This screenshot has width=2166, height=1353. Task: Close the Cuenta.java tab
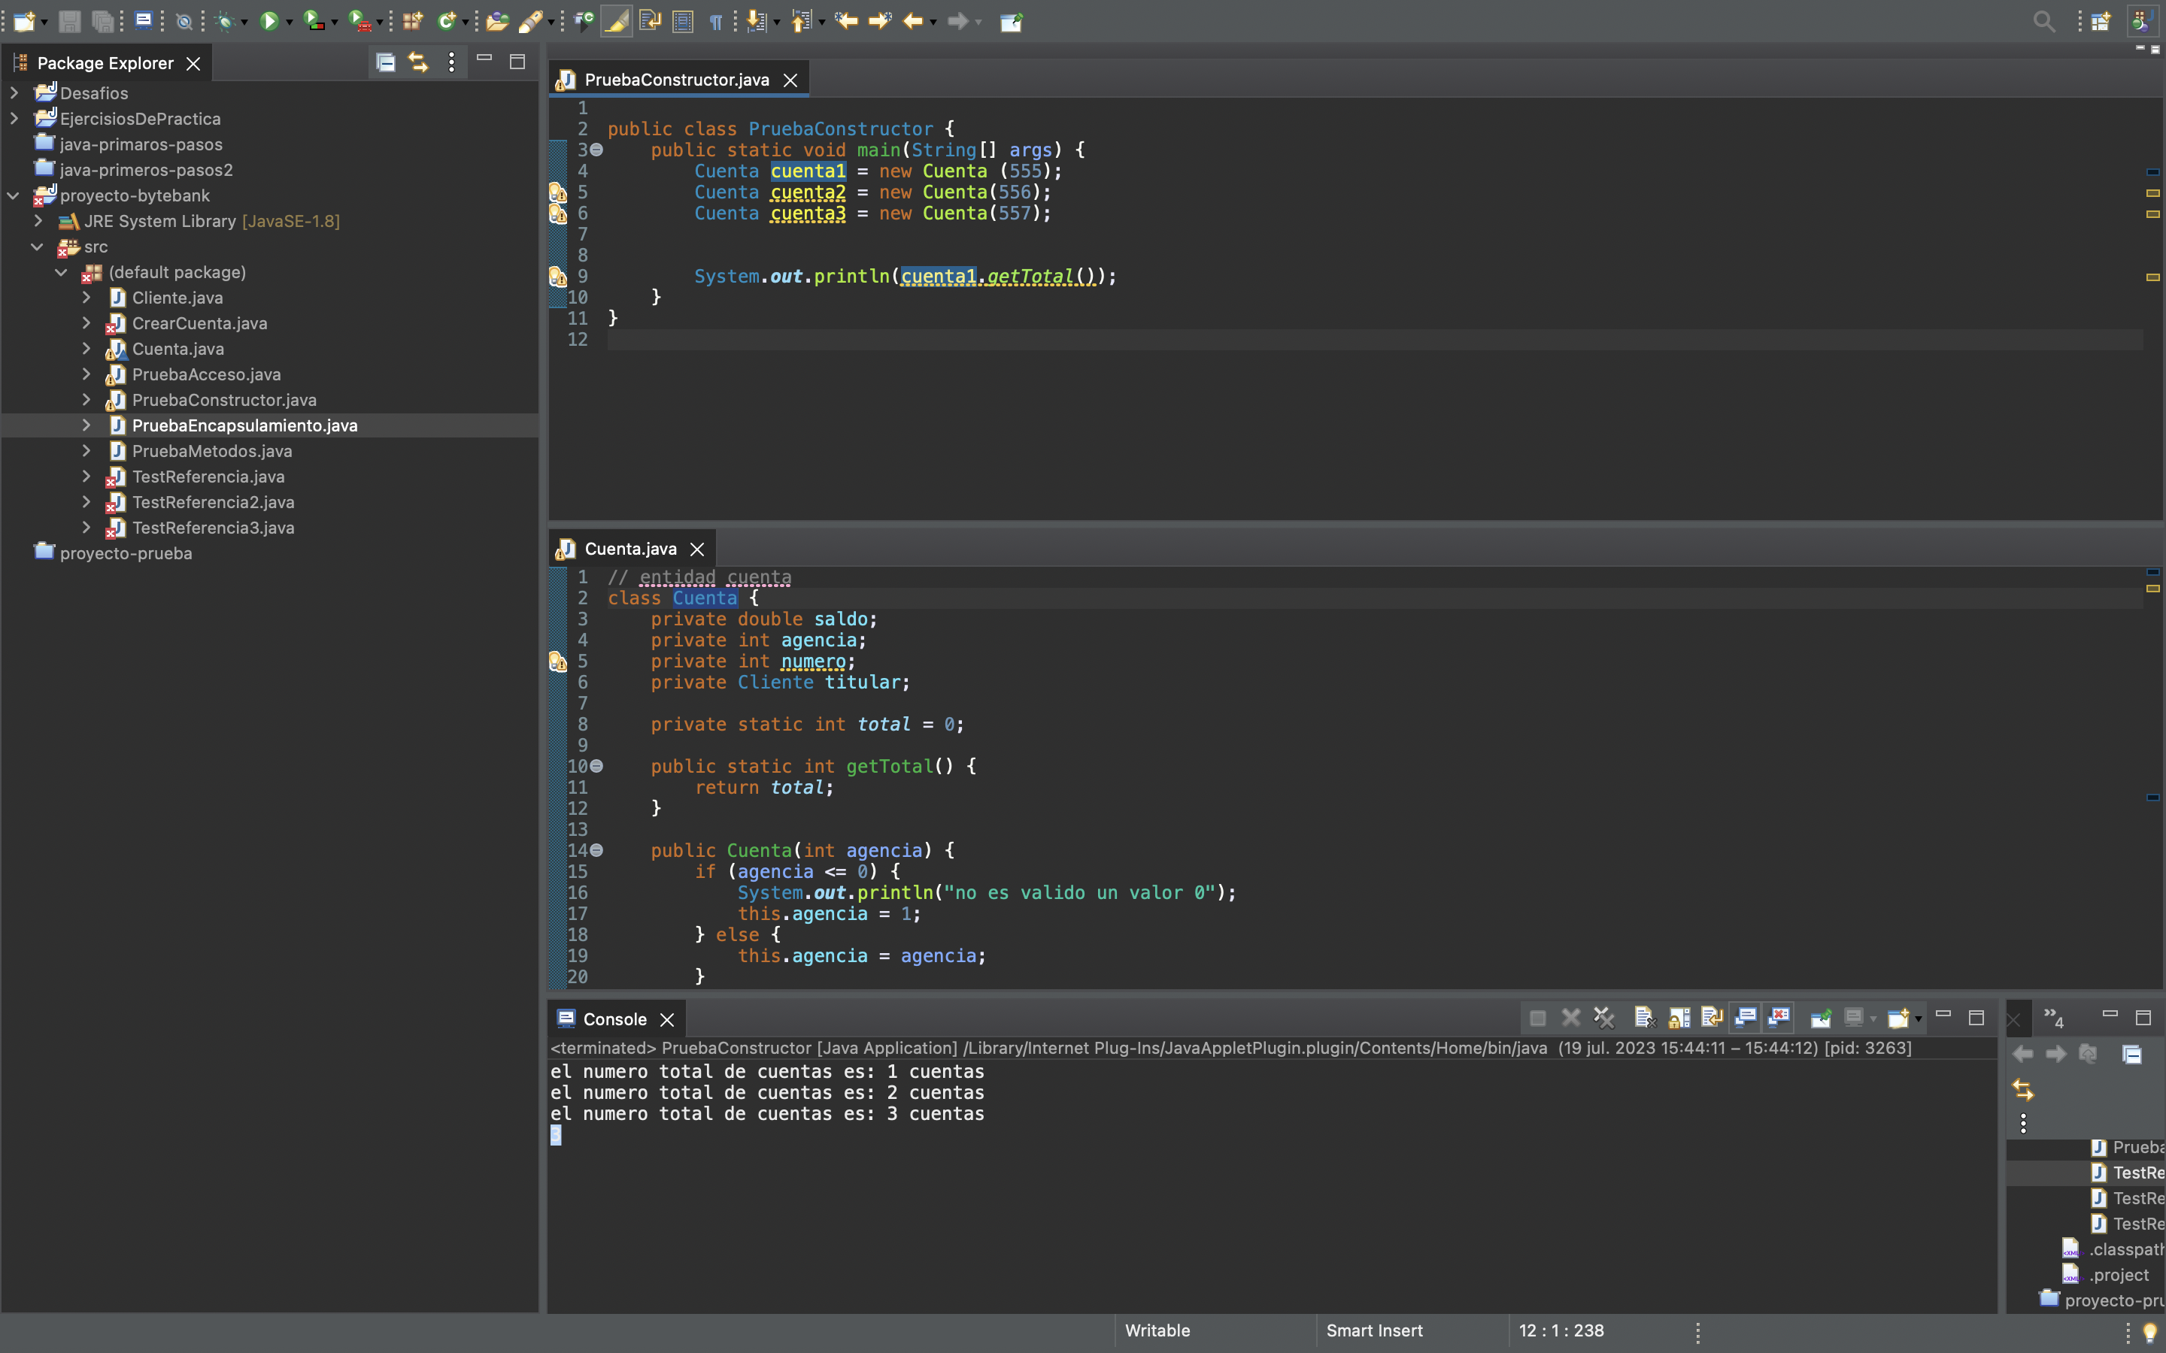pos(697,549)
